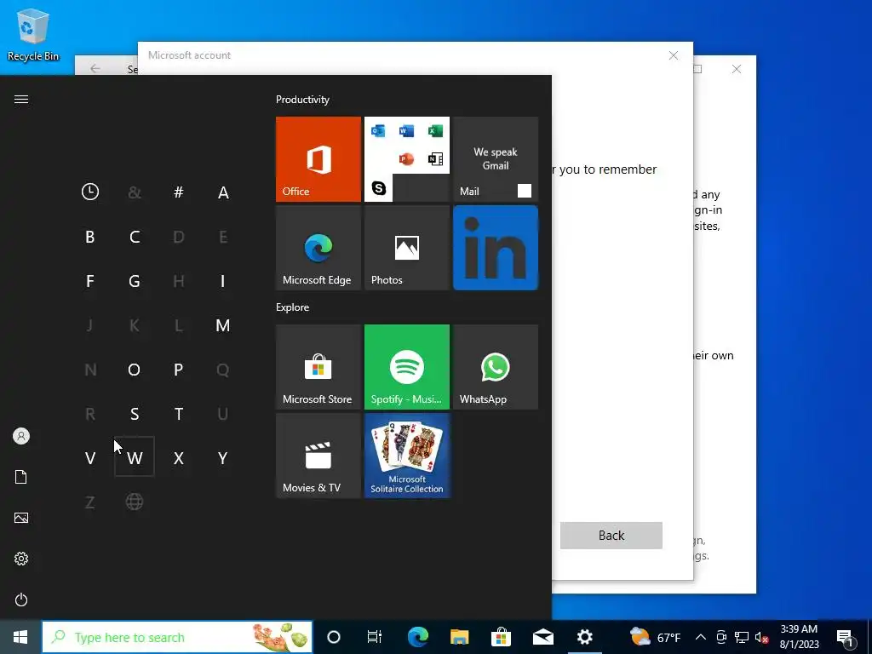872x654 pixels.
Task: Open Mail from the taskbar
Action: [542, 637]
